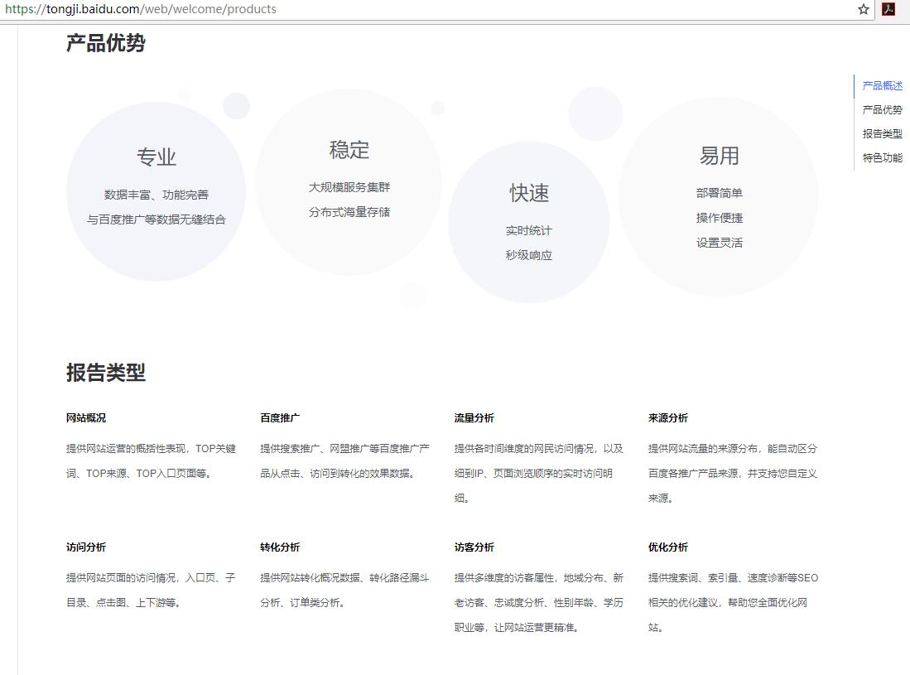Select the 报告类型 heading
Image resolution: width=910 pixels, height=675 pixels.
[106, 373]
